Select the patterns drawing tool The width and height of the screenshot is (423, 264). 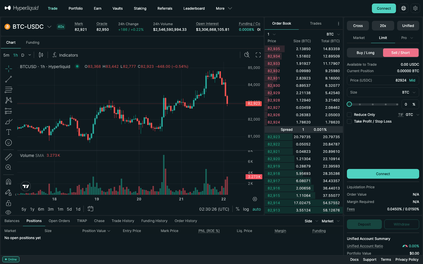click(x=9, y=100)
